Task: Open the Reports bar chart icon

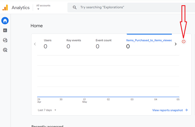Action: [x=5, y=30]
